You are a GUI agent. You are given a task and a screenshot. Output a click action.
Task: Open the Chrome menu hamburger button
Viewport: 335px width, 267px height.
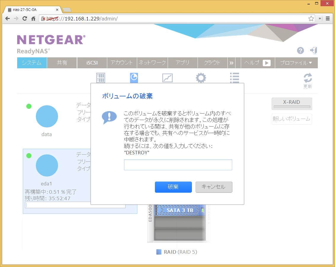[x=328, y=18]
